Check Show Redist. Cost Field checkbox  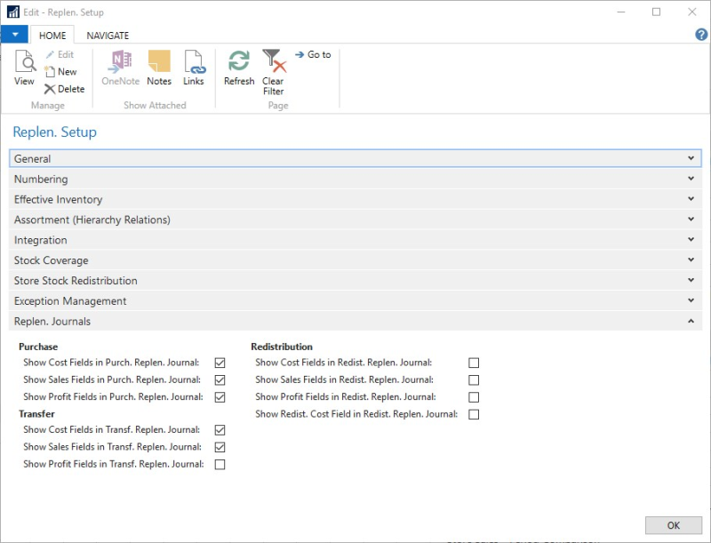click(474, 414)
